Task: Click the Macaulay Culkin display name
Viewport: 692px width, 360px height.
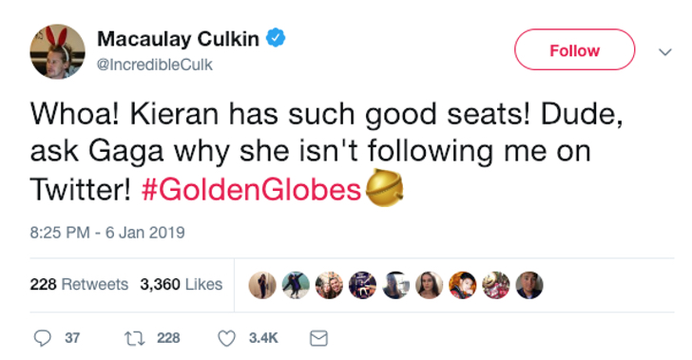Action: pos(178,39)
